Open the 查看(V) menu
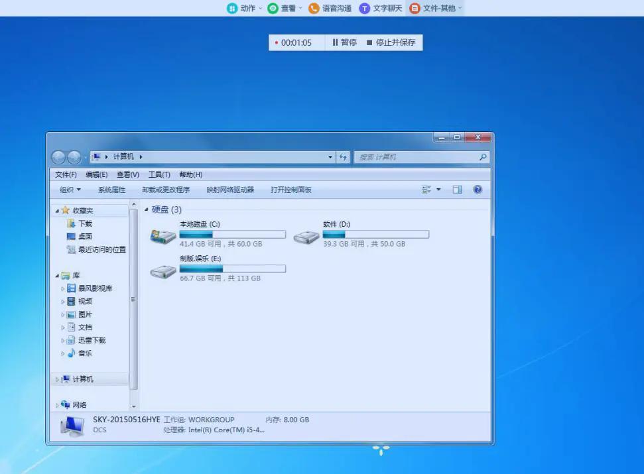The height and width of the screenshot is (474, 644). point(128,175)
